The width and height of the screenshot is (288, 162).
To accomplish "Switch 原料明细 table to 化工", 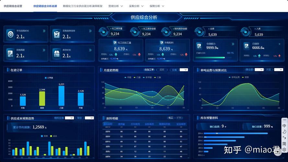I will coord(171,118).
